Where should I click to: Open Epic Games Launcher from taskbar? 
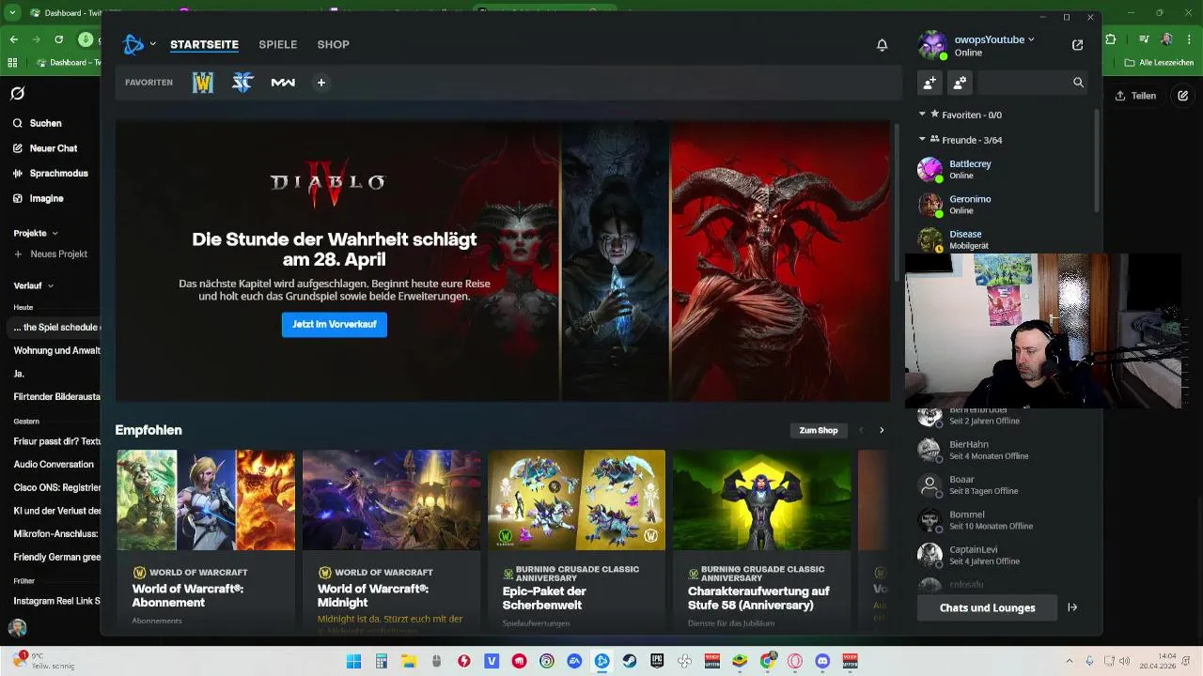pyautogui.click(x=657, y=661)
